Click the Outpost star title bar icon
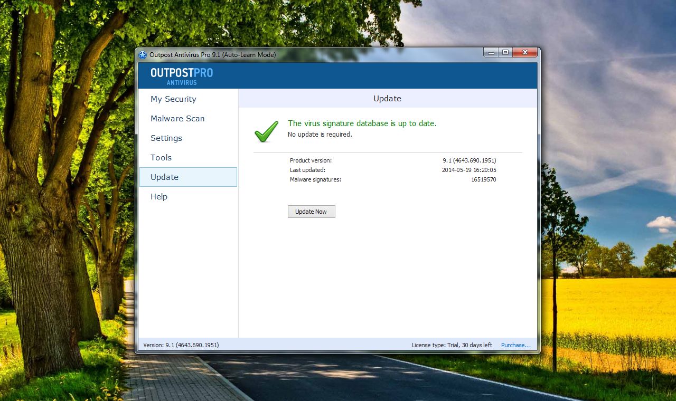This screenshot has height=401, width=676. tap(143, 55)
